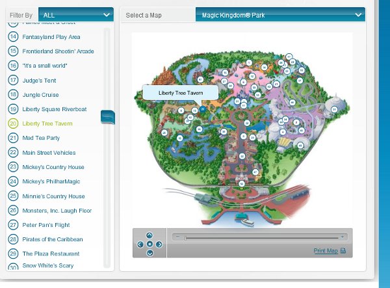
Task: Select Minnie's Country House in the list
Action: [x=53, y=196]
